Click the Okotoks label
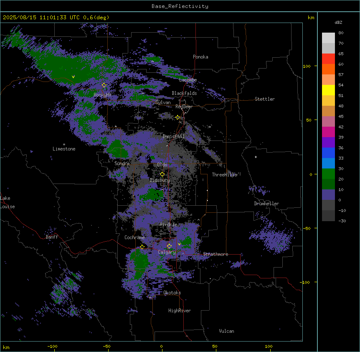Screen dimensions: 360x352 [x=172, y=293]
